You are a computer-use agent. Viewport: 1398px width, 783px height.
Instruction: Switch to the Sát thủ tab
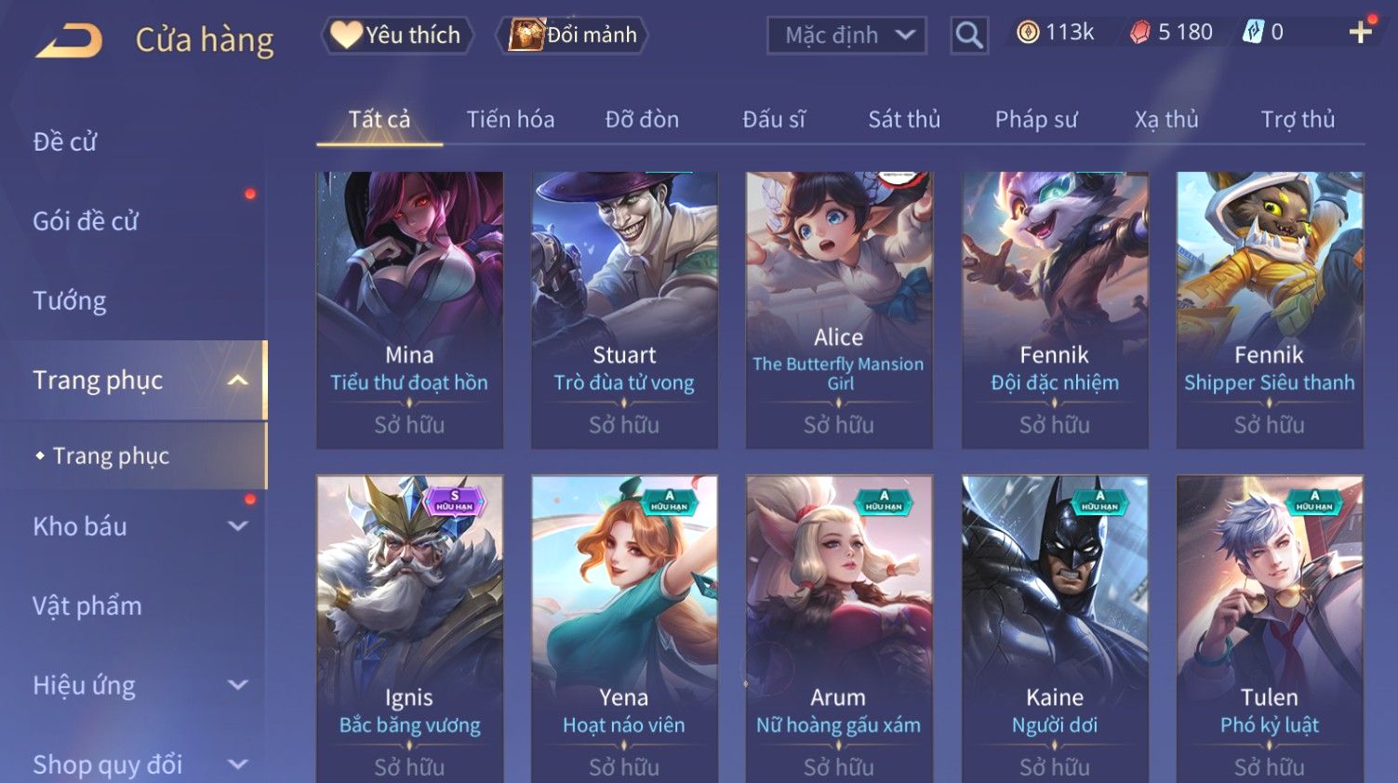pos(904,119)
